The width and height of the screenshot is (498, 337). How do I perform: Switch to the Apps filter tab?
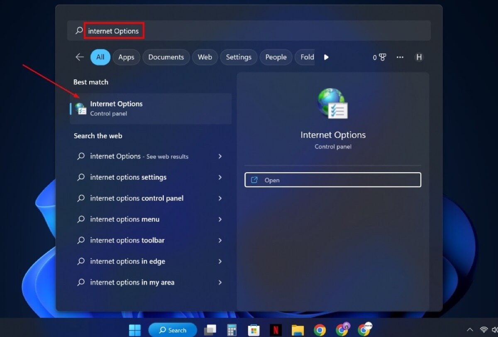tap(126, 57)
